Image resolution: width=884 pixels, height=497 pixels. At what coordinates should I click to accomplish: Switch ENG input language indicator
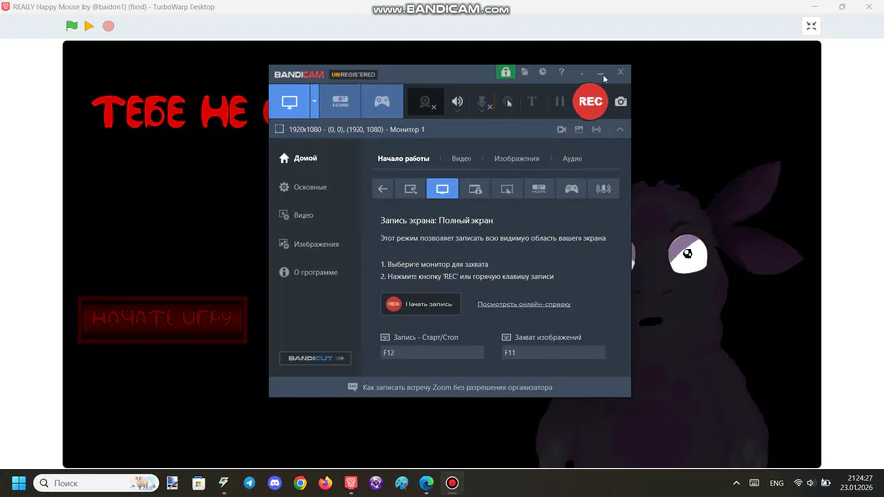click(776, 483)
